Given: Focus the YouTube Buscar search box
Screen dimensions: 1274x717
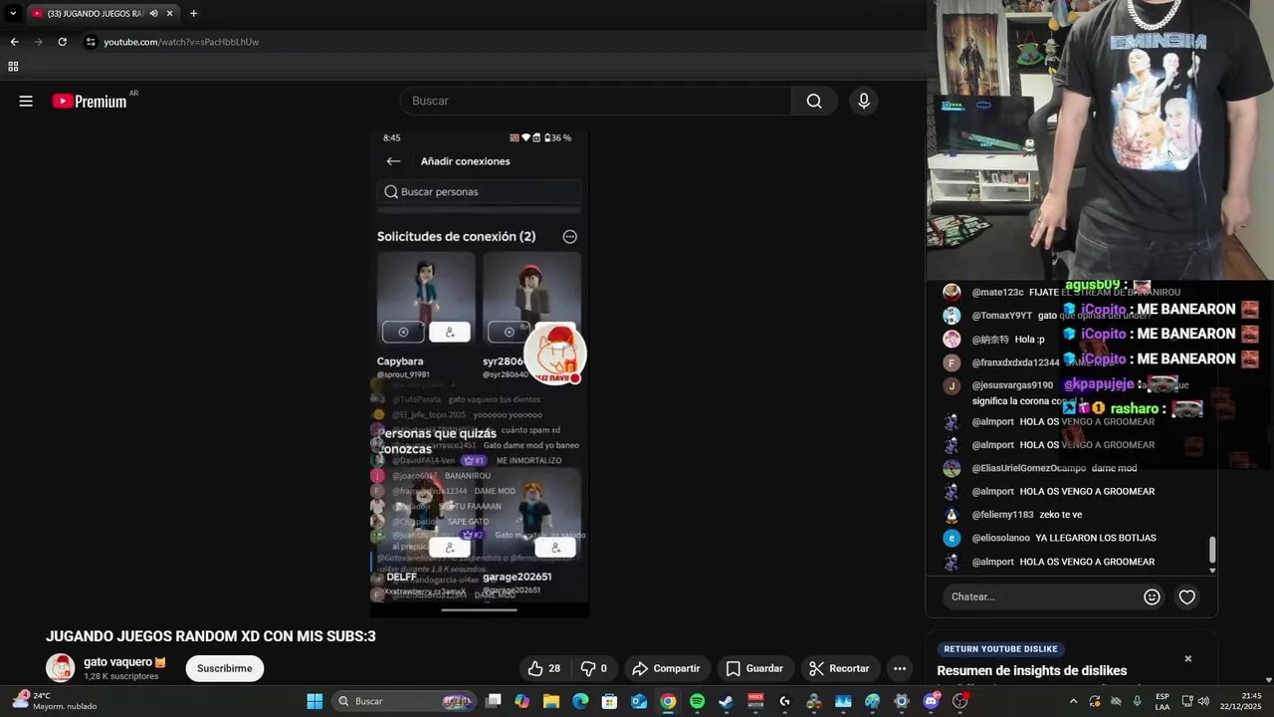Looking at the screenshot, I should point(597,101).
